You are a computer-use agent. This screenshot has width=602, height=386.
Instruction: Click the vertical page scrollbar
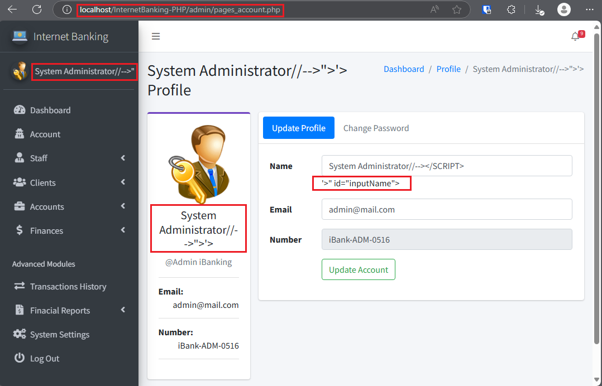point(596,189)
